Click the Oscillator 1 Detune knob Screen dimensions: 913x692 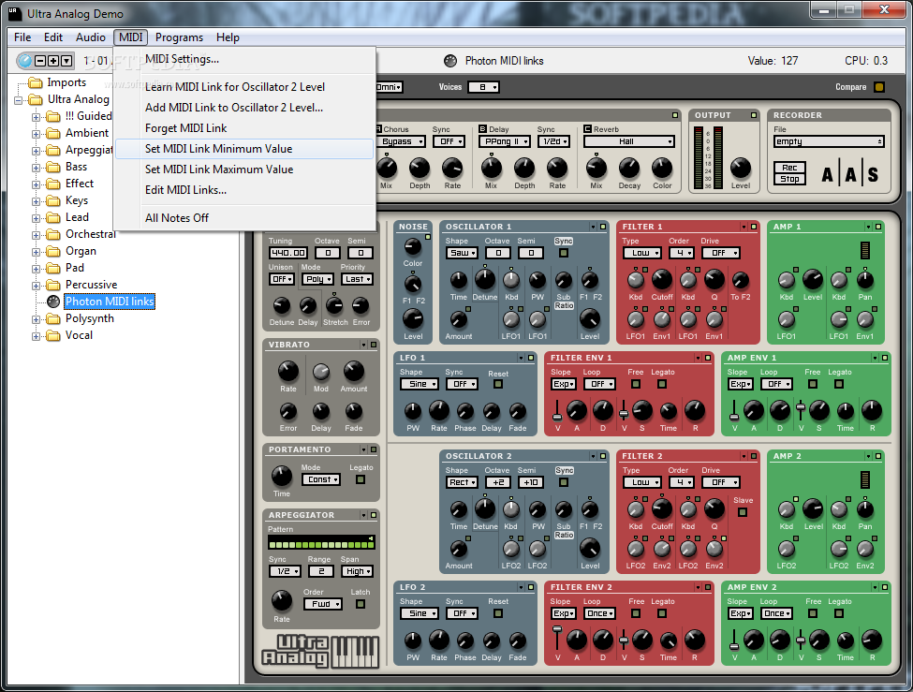(484, 280)
